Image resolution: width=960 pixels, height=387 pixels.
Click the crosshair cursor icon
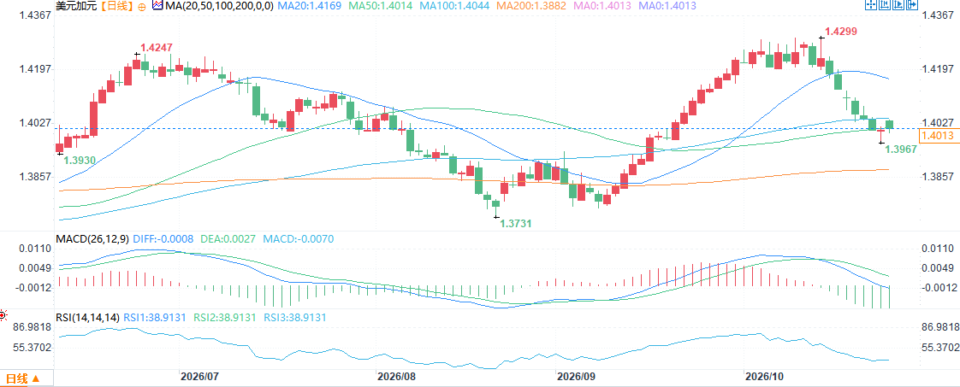871,5
